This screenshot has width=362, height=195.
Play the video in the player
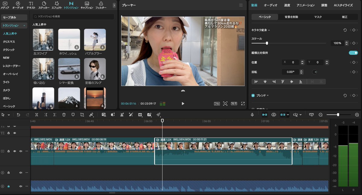[x=183, y=103]
